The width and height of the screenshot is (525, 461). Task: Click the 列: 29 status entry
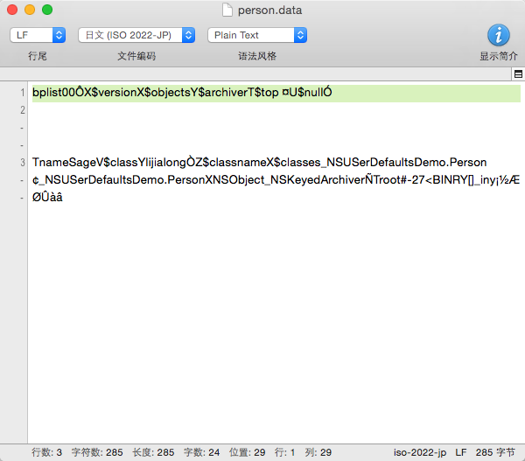(318, 452)
